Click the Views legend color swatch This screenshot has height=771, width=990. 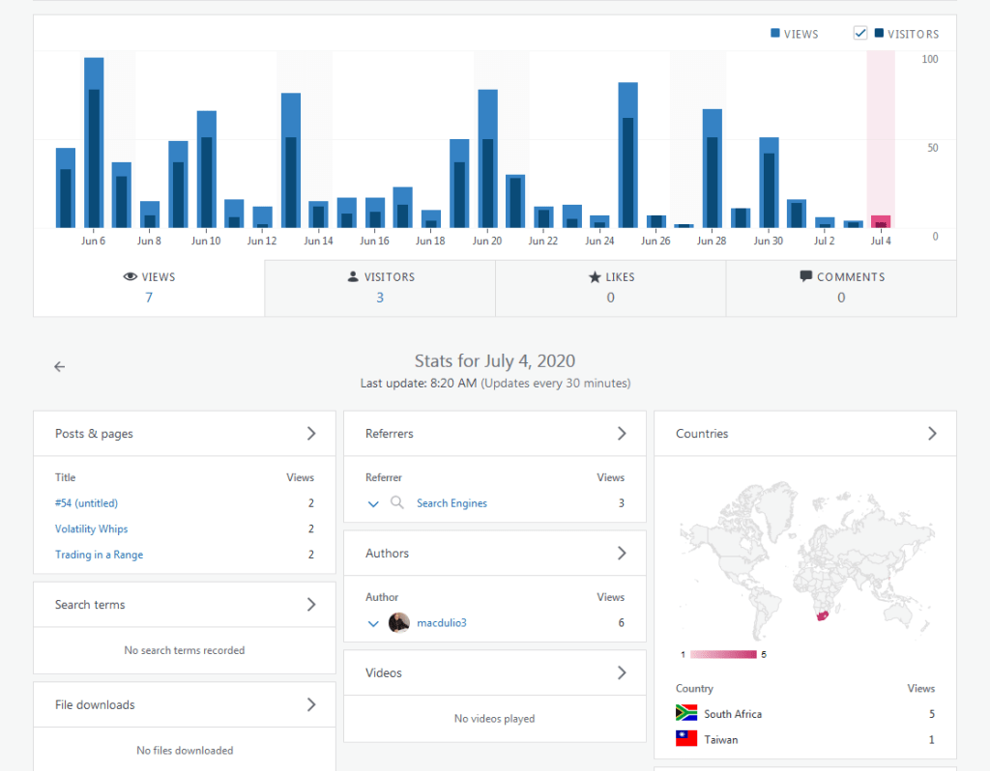tap(775, 34)
